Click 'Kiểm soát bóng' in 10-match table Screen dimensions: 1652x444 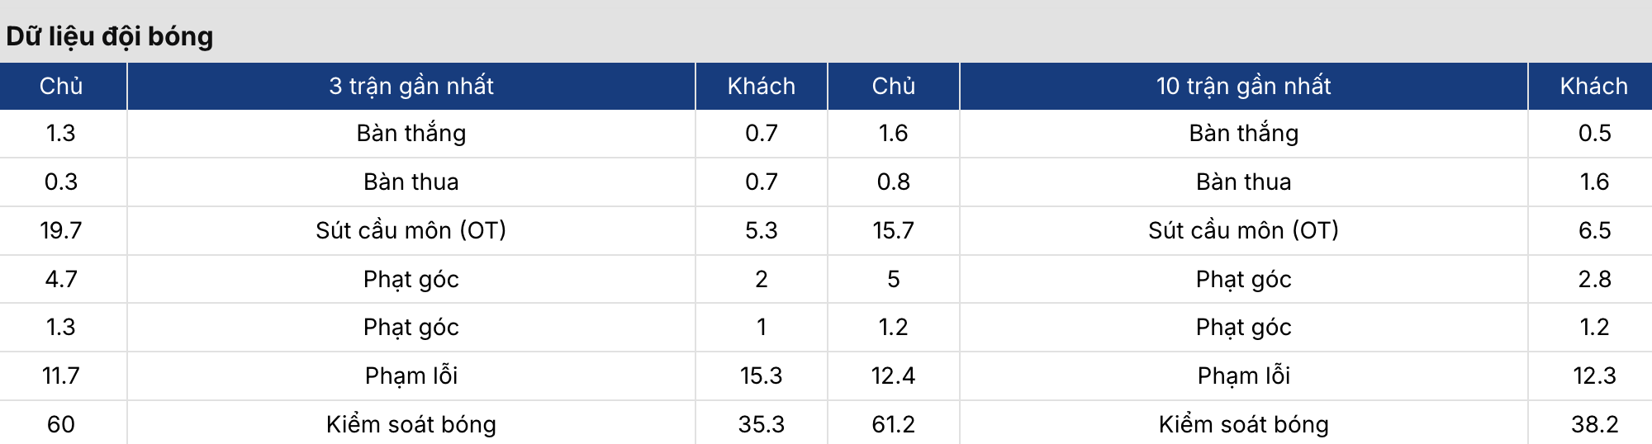click(x=1244, y=424)
